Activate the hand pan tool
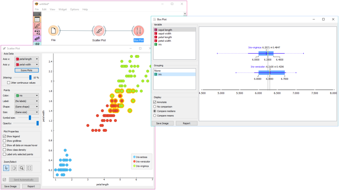 pos(14,168)
